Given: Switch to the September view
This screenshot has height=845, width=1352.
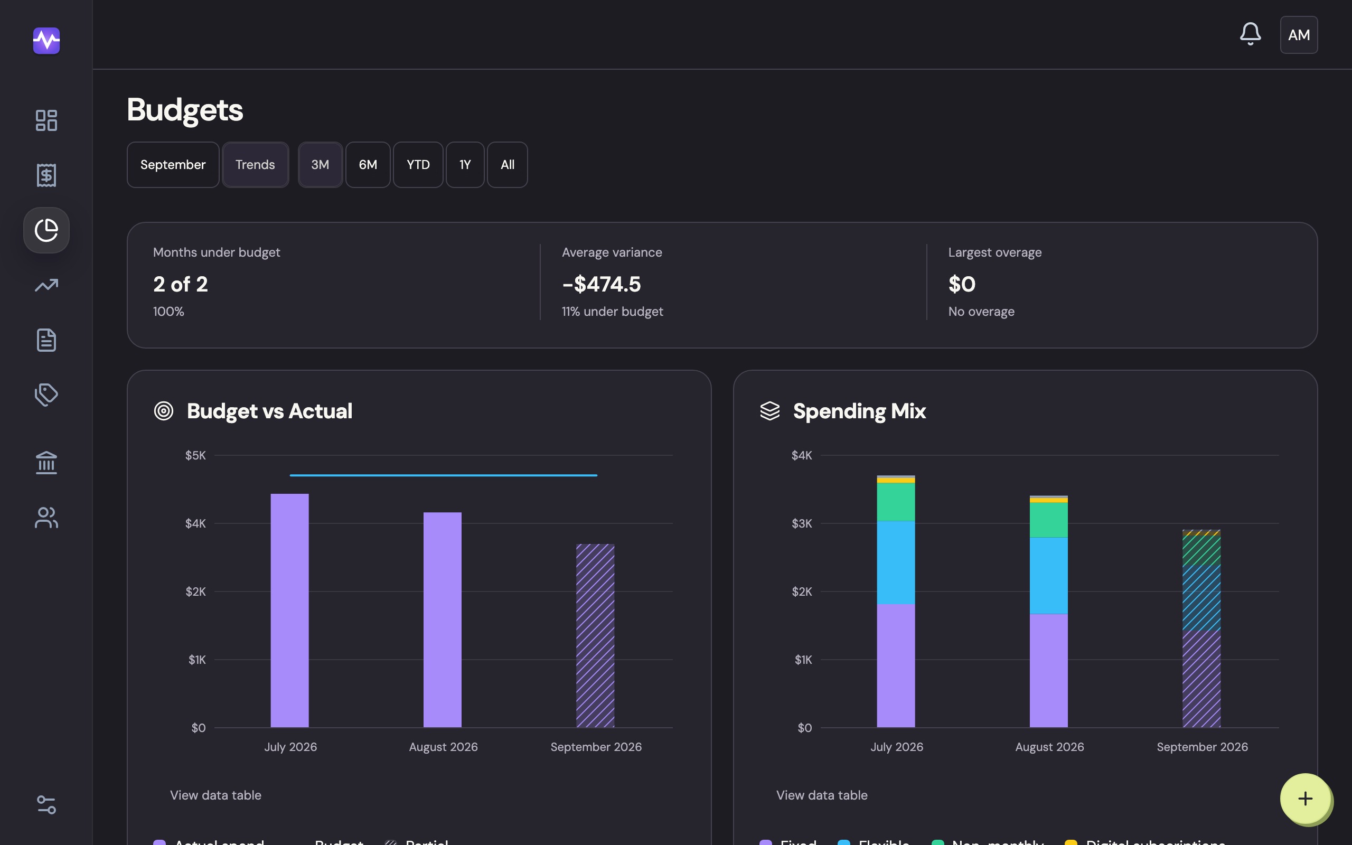Looking at the screenshot, I should tap(173, 165).
